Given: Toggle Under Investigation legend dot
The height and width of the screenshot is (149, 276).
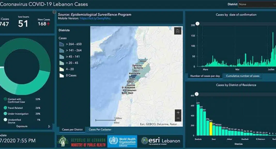Looking at the screenshot, I should pos(5,114).
